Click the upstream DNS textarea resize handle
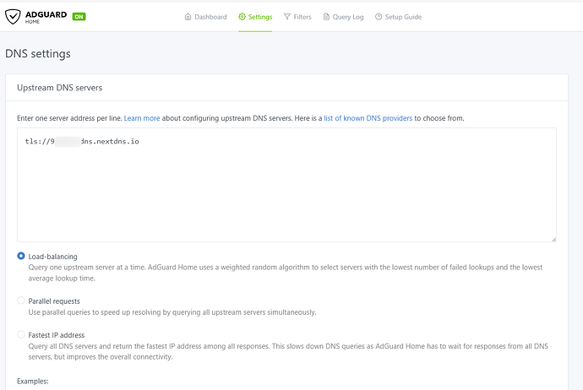The width and height of the screenshot is (583, 390). [x=553, y=239]
